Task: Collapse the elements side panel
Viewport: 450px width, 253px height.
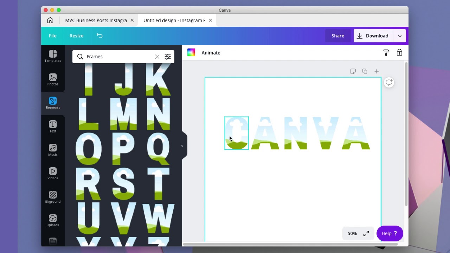Action: (x=182, y=145)
